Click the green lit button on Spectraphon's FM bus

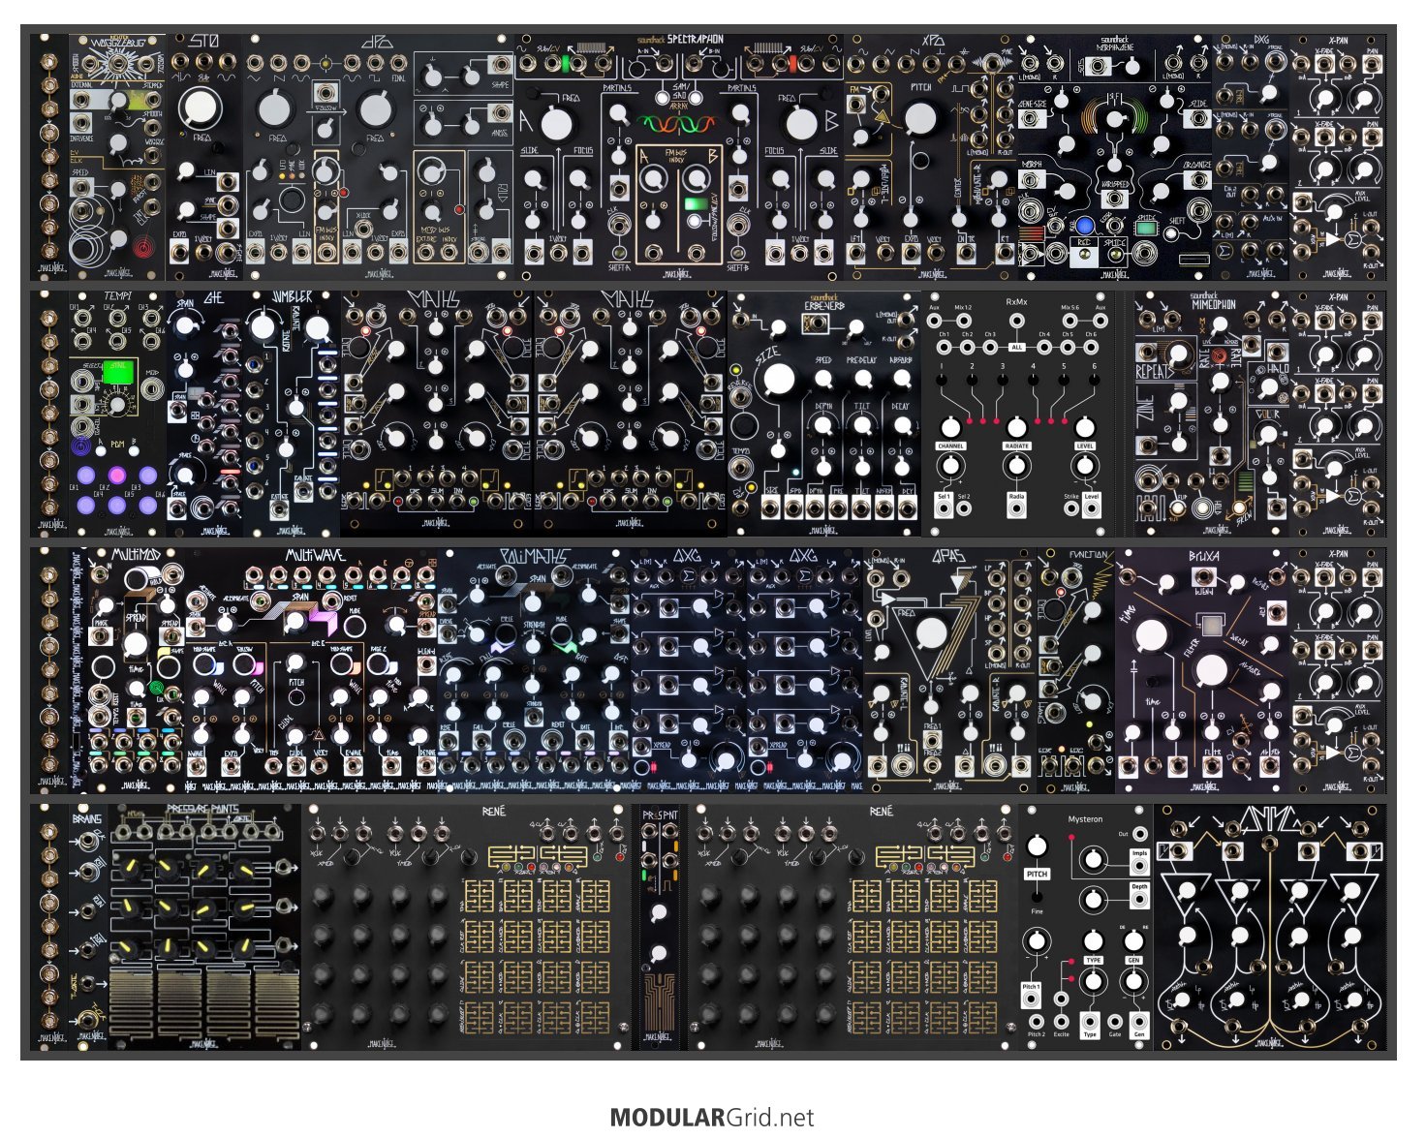[696, 204]
